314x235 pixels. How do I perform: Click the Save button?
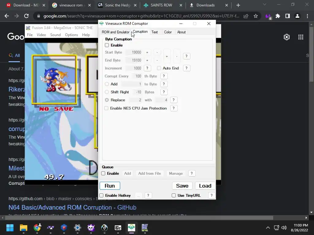182,186
